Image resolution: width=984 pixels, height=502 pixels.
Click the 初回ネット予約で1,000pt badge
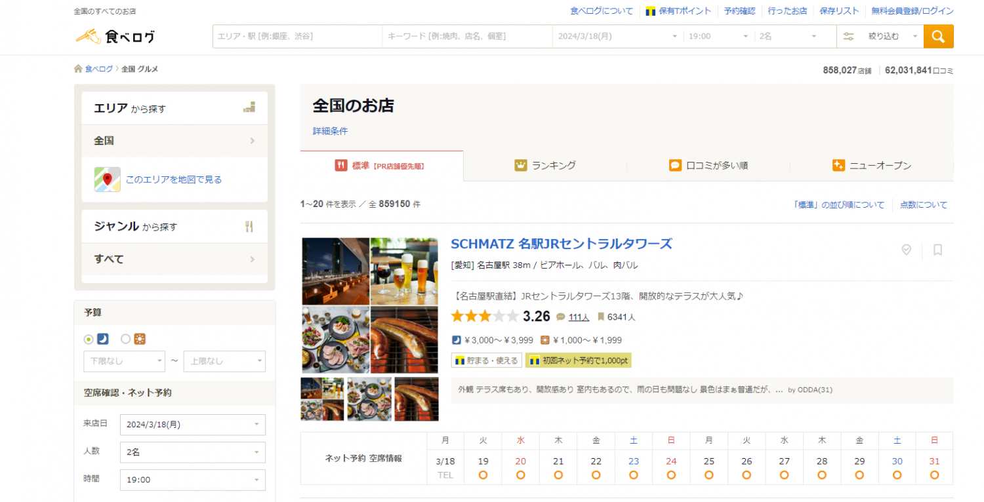578,360
